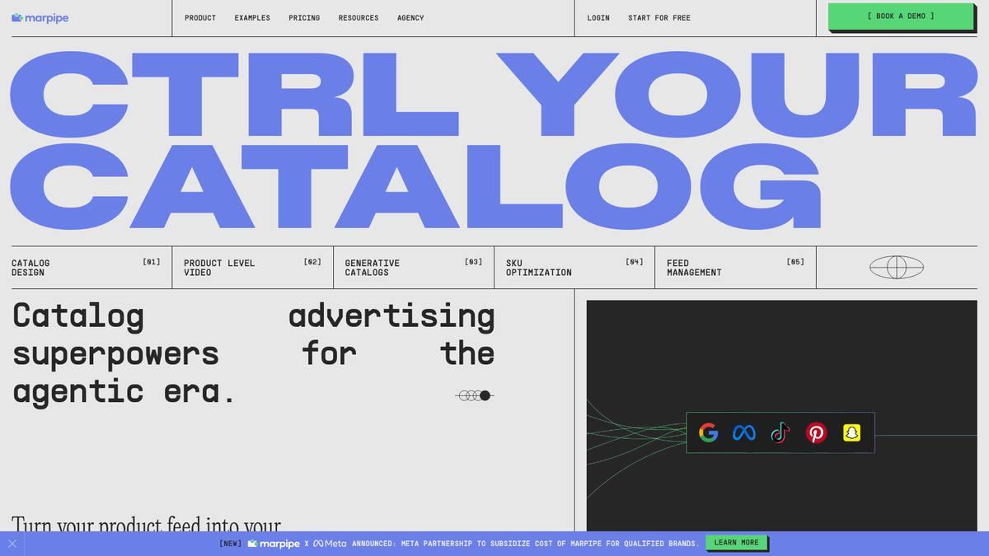Click the Book a Demo button

pos(901,16)
